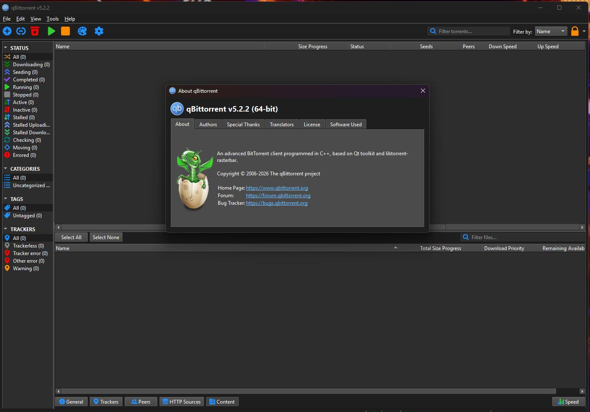
Task: Click the orange lock icon
Action: point(575,31)
